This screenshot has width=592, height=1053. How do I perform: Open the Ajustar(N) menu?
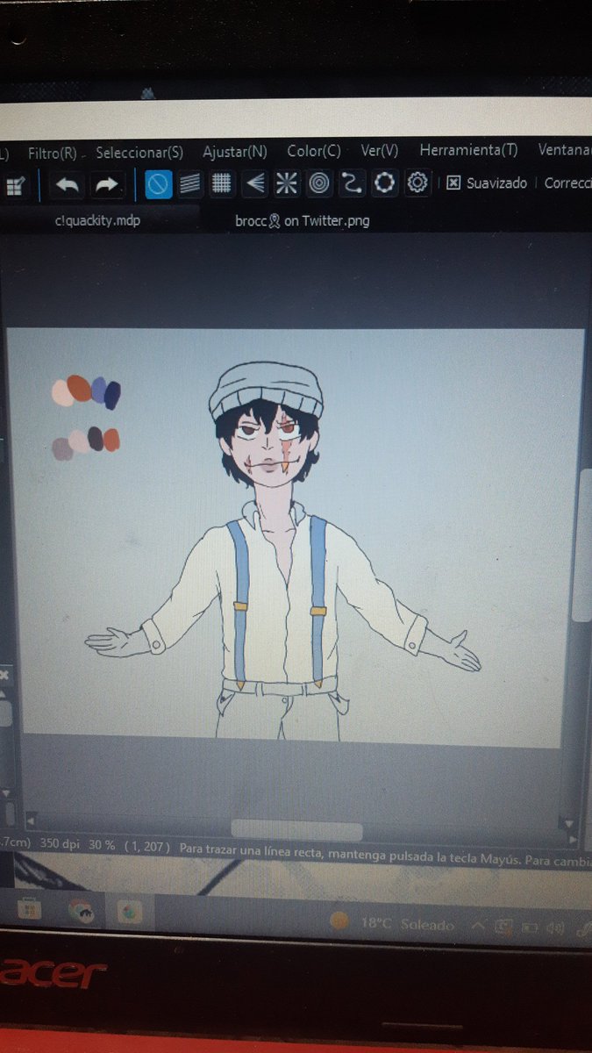pyautogui.click(x=234, y=151)
